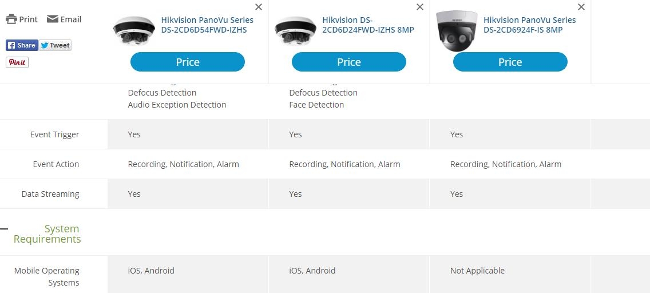
Task: Click the DS-2CD6924F-IS dome camera thumbnail
Action: pyautogui.click(x=457, y=31)
